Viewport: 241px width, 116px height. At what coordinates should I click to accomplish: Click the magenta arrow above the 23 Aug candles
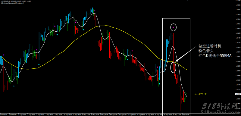[x=132, y=51]
